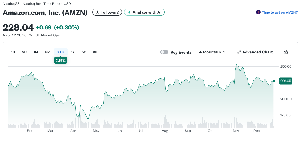The height and width of the screenshot is (142, 301).
Task: Click the +0.69 price change value
Action: tap(44, 27)
